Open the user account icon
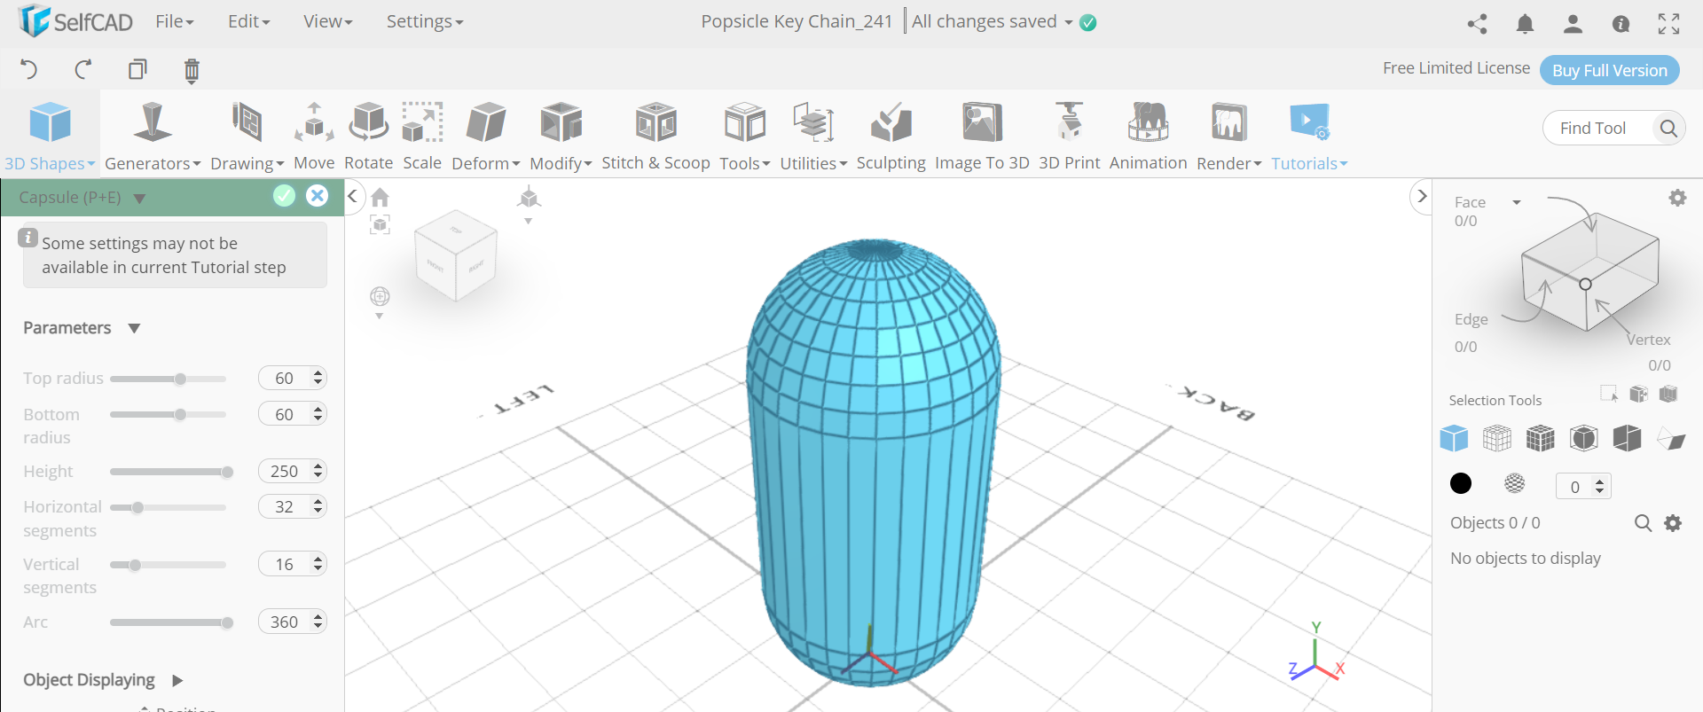This screenshot has height=712, width=1703. coord(1573,24)
